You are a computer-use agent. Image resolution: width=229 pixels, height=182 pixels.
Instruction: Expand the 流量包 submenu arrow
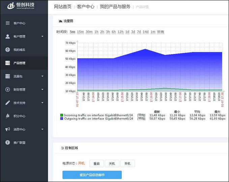(42, 76)
